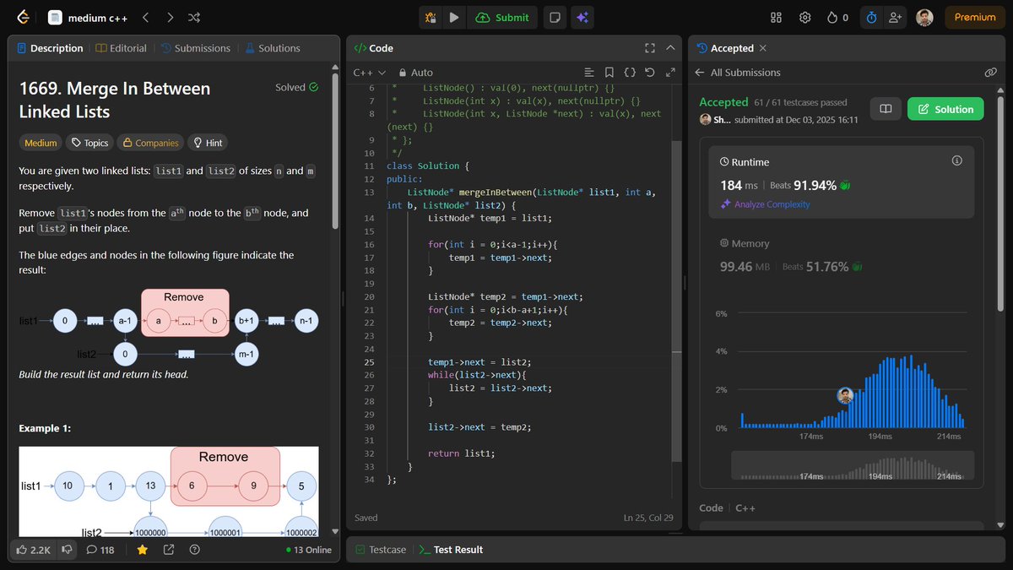
Task: Toggle the Auto lock setting
Action: [x=415, y=73]
